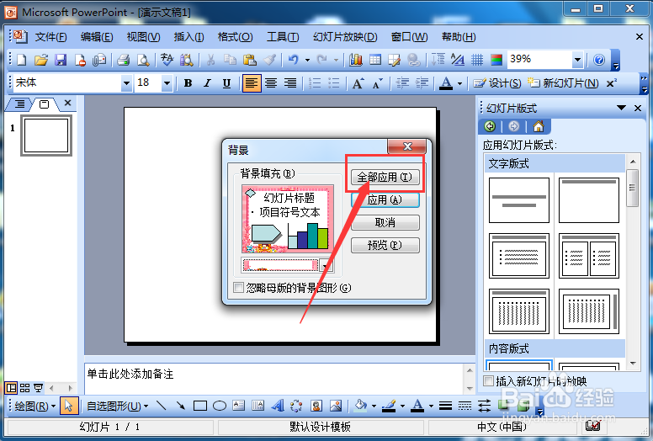Toggle Italic formatting
The image size is (653, 441).
(x=207, y=83)
